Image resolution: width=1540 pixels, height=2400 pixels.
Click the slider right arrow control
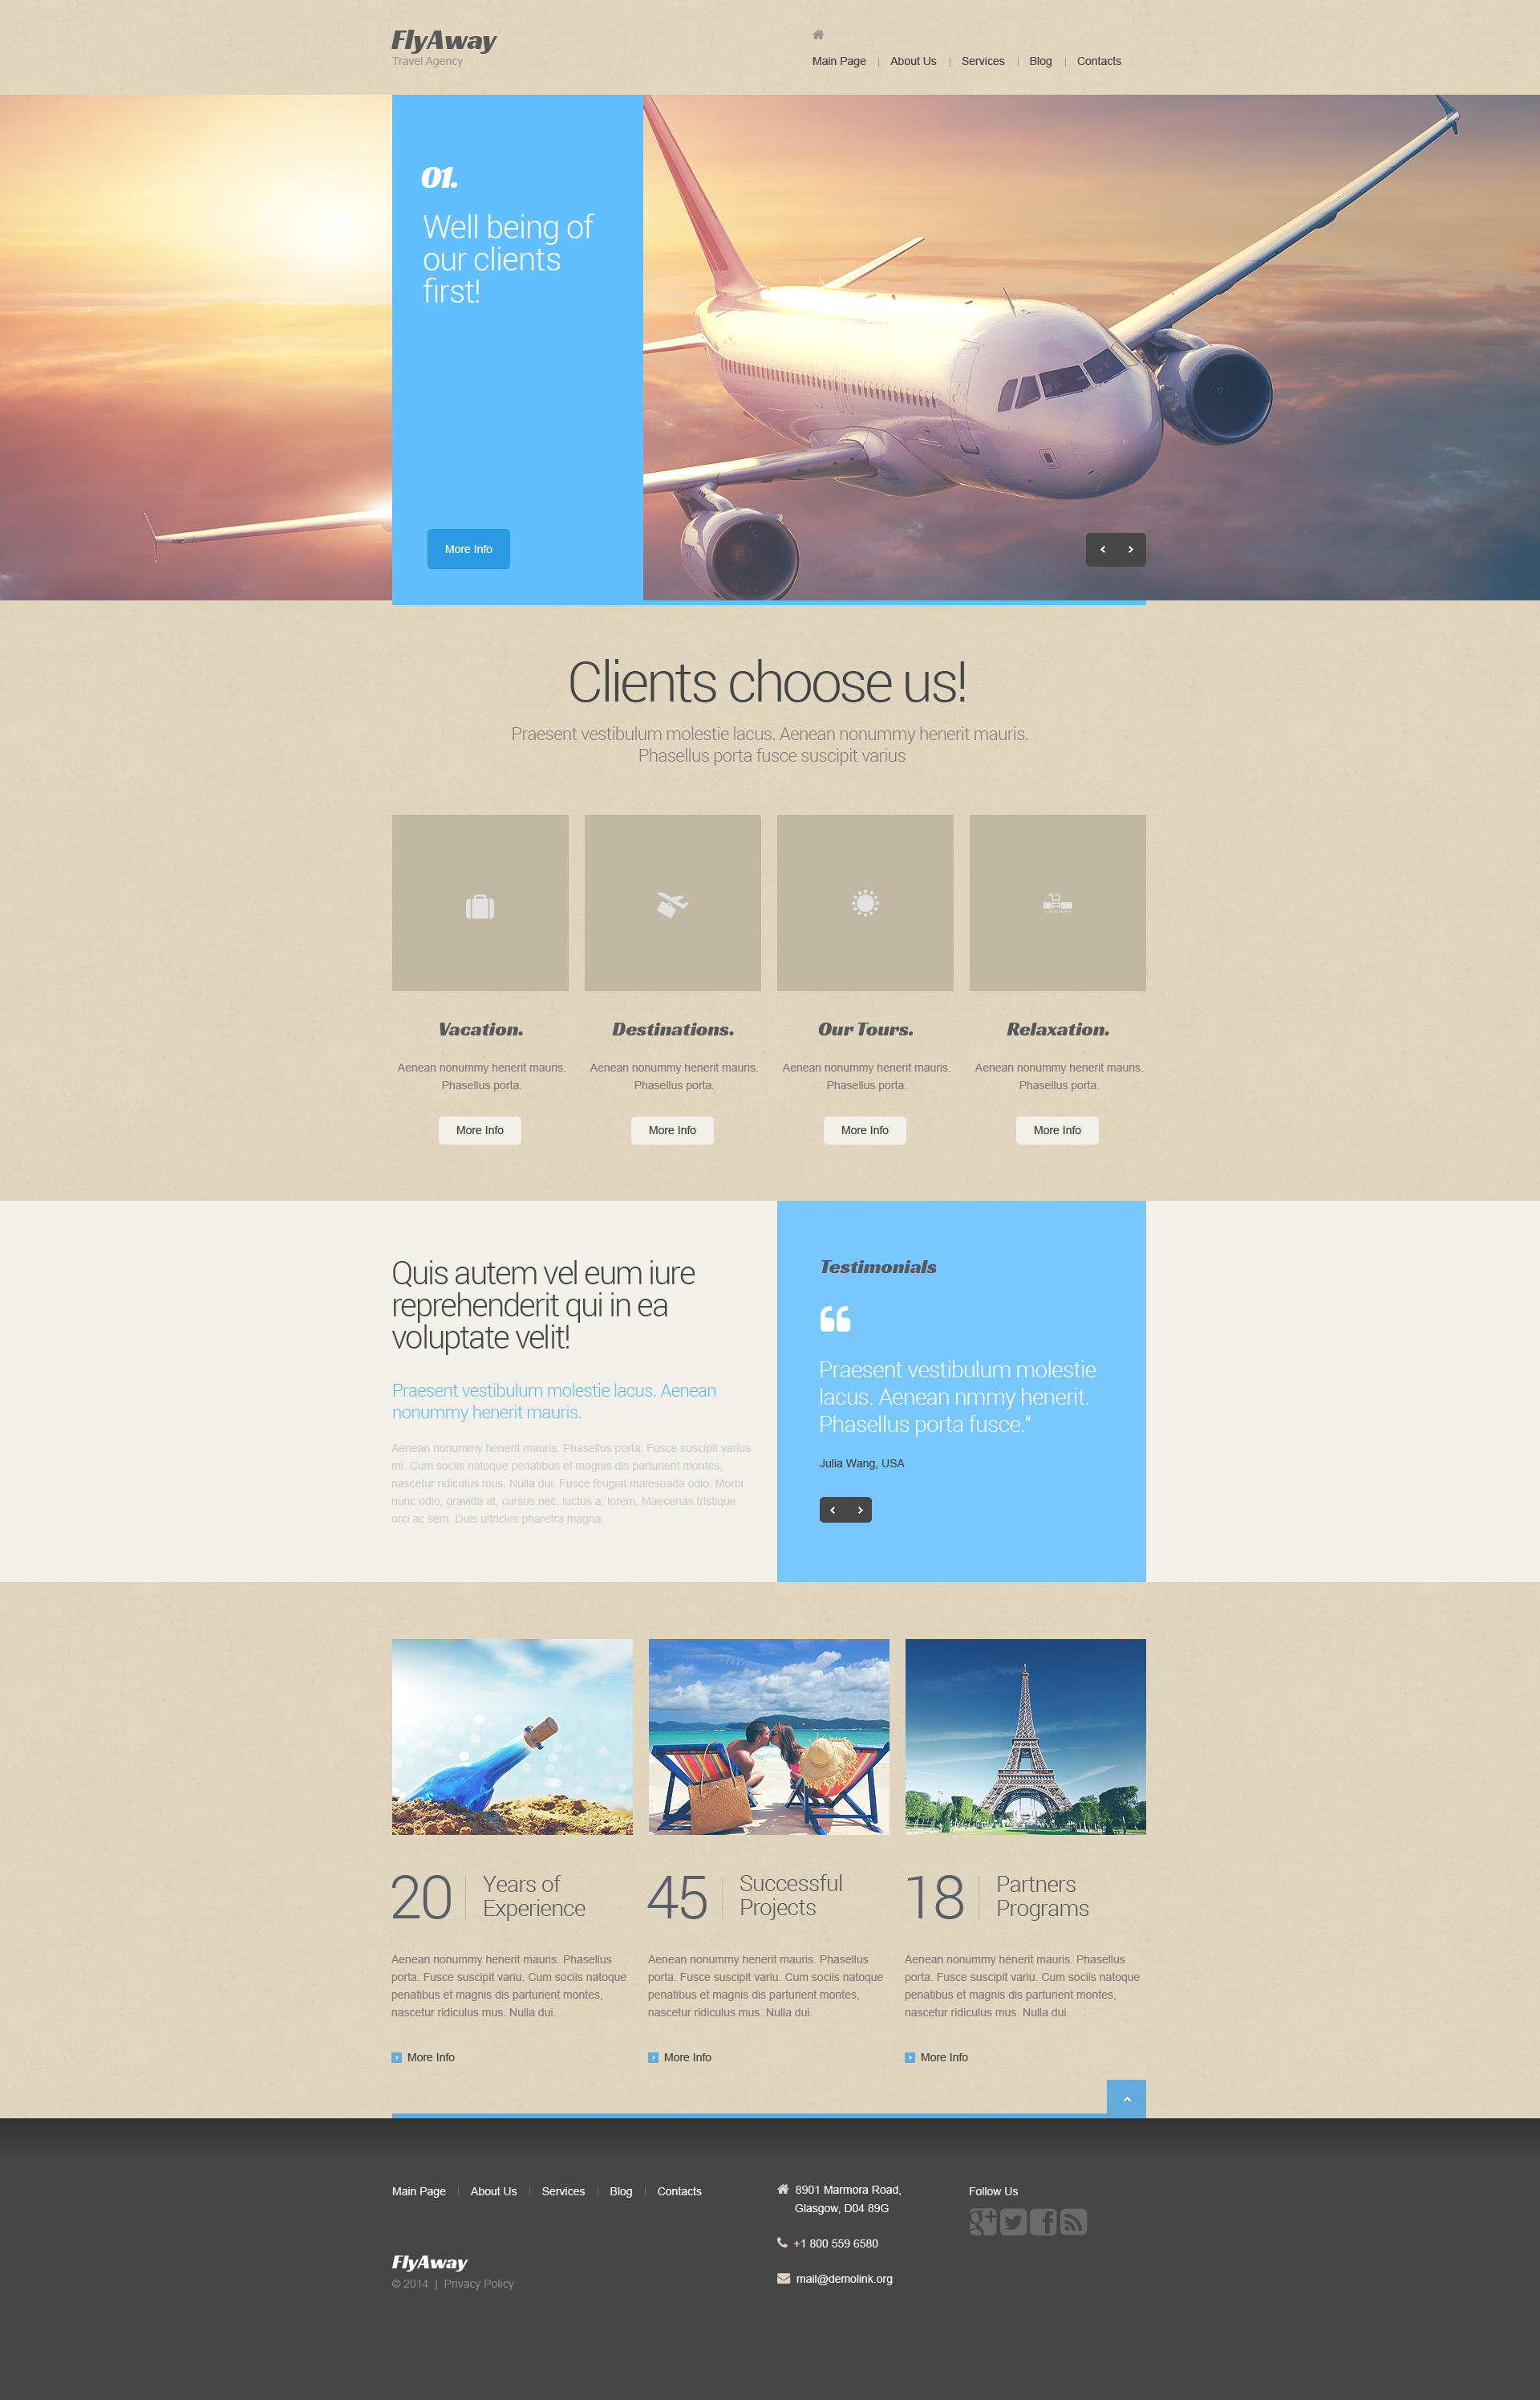point(1133,547)
